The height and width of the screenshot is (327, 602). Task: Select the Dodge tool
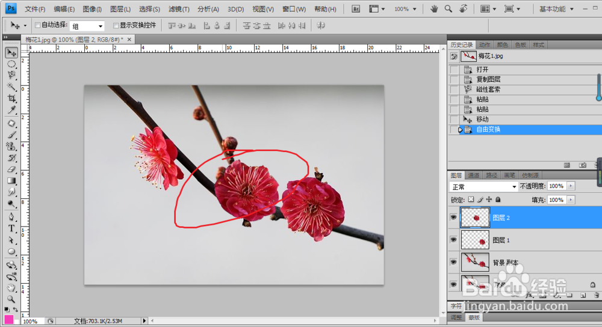(11, 204)
